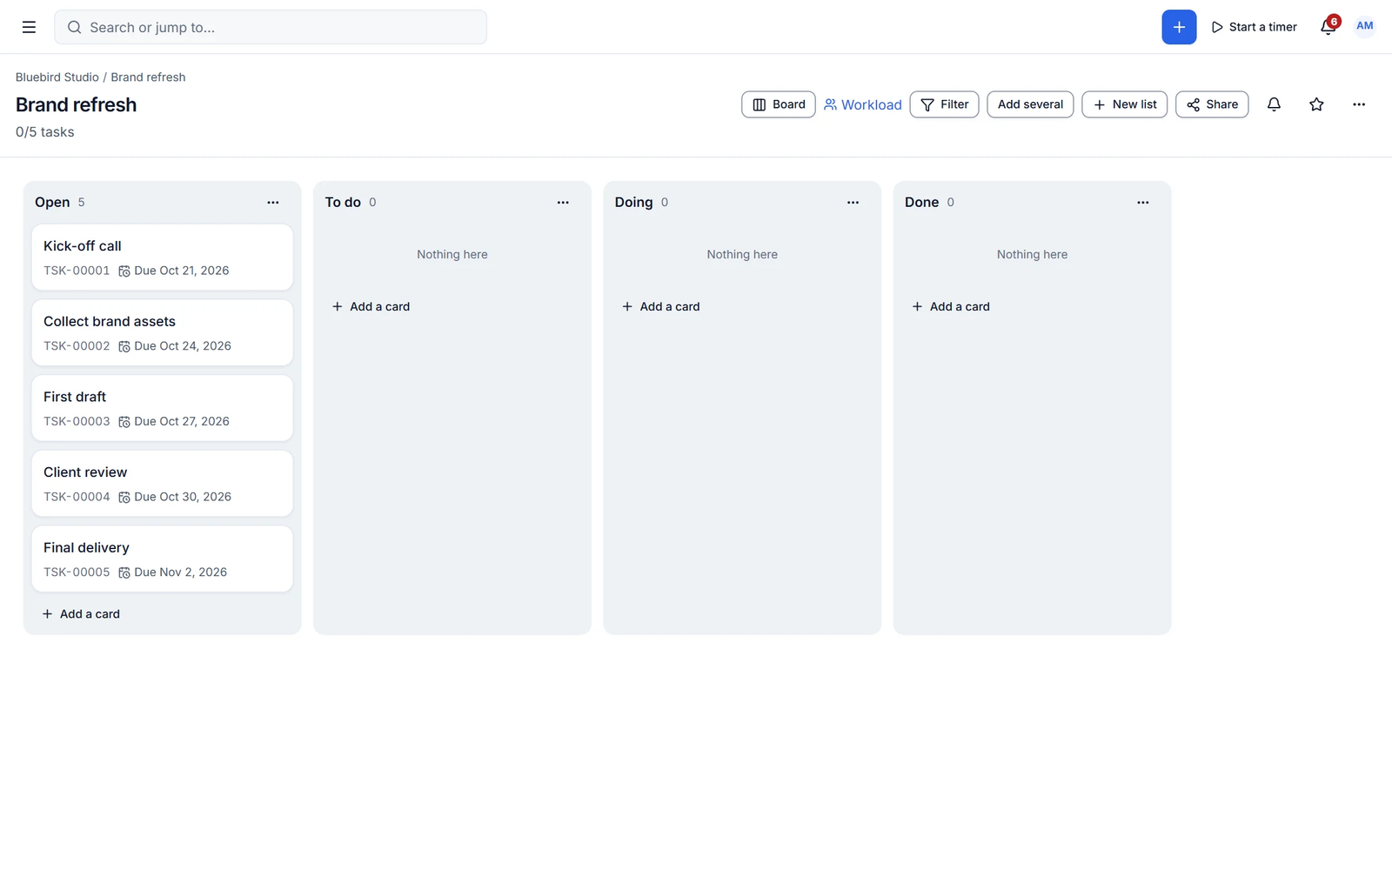This screenshot has width=1392, height=870.
Task: Open the AM user avatar menu
Action: point(1364,26)
